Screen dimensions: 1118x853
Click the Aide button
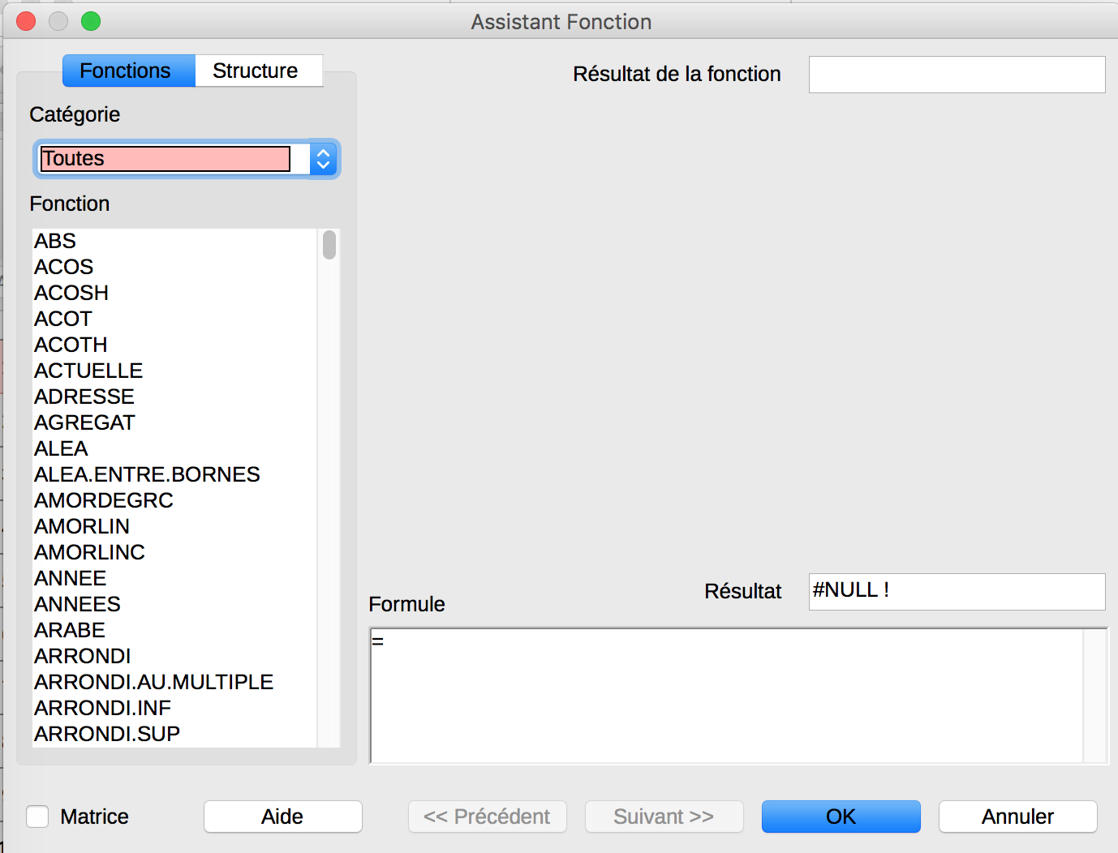[x=282, y=817]
